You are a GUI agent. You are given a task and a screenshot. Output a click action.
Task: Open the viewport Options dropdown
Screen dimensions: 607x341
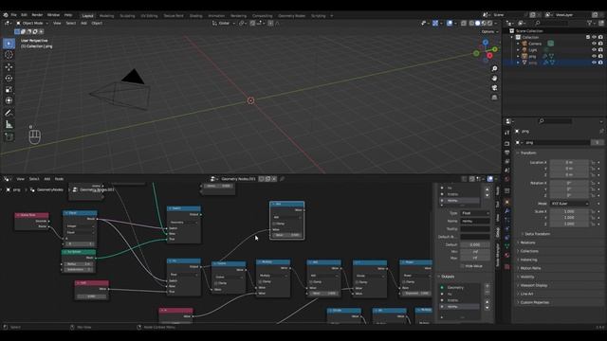pyautogui.click(x=489, y=31)
